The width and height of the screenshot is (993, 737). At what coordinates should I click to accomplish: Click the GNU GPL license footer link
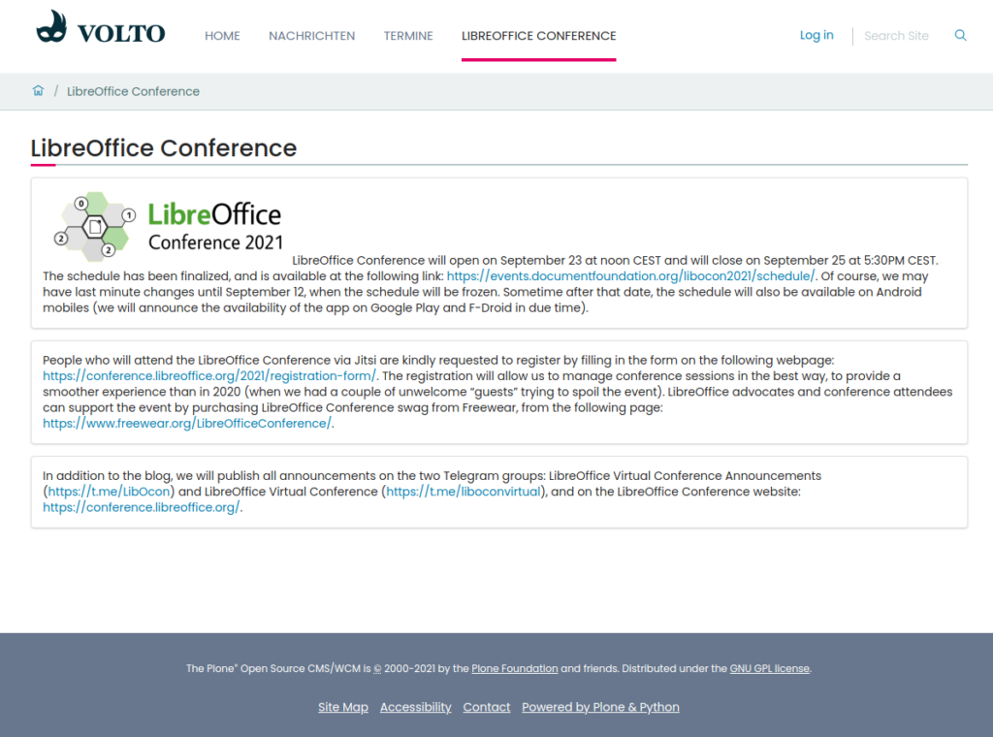coord(769,668)
